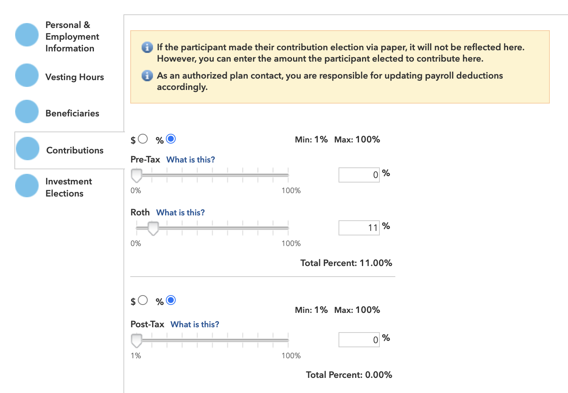Click 'What is this?' beside Roth
The height and width of the screenshot is (393, 568).
coord(180,212)
